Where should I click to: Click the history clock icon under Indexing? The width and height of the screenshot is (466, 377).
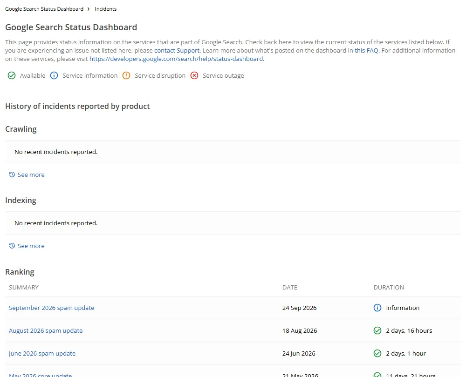[x=12, y=246]
